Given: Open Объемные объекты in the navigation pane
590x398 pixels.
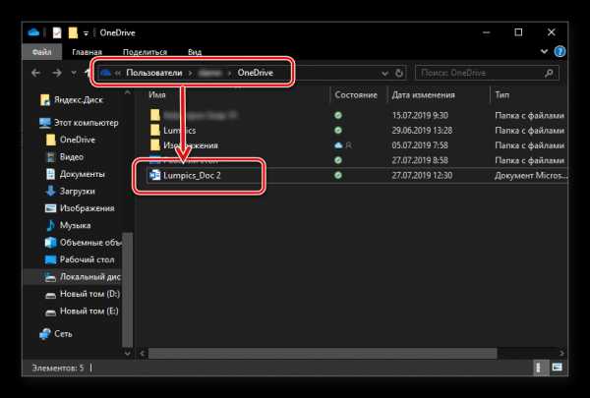Looking at the screenshot, I should click(89, 243).
